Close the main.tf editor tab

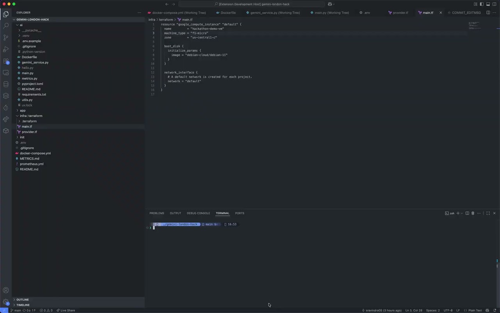[441, 12]
